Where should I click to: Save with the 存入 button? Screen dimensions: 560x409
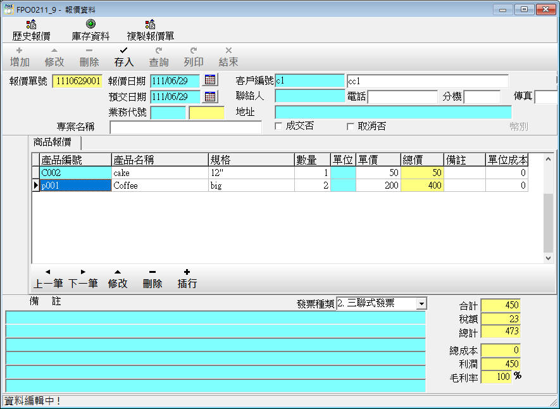pyautogui.click(x=123, y=57)
